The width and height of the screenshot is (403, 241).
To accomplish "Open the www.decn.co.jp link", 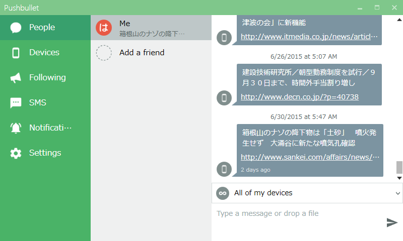I will [x=299, y=97].
